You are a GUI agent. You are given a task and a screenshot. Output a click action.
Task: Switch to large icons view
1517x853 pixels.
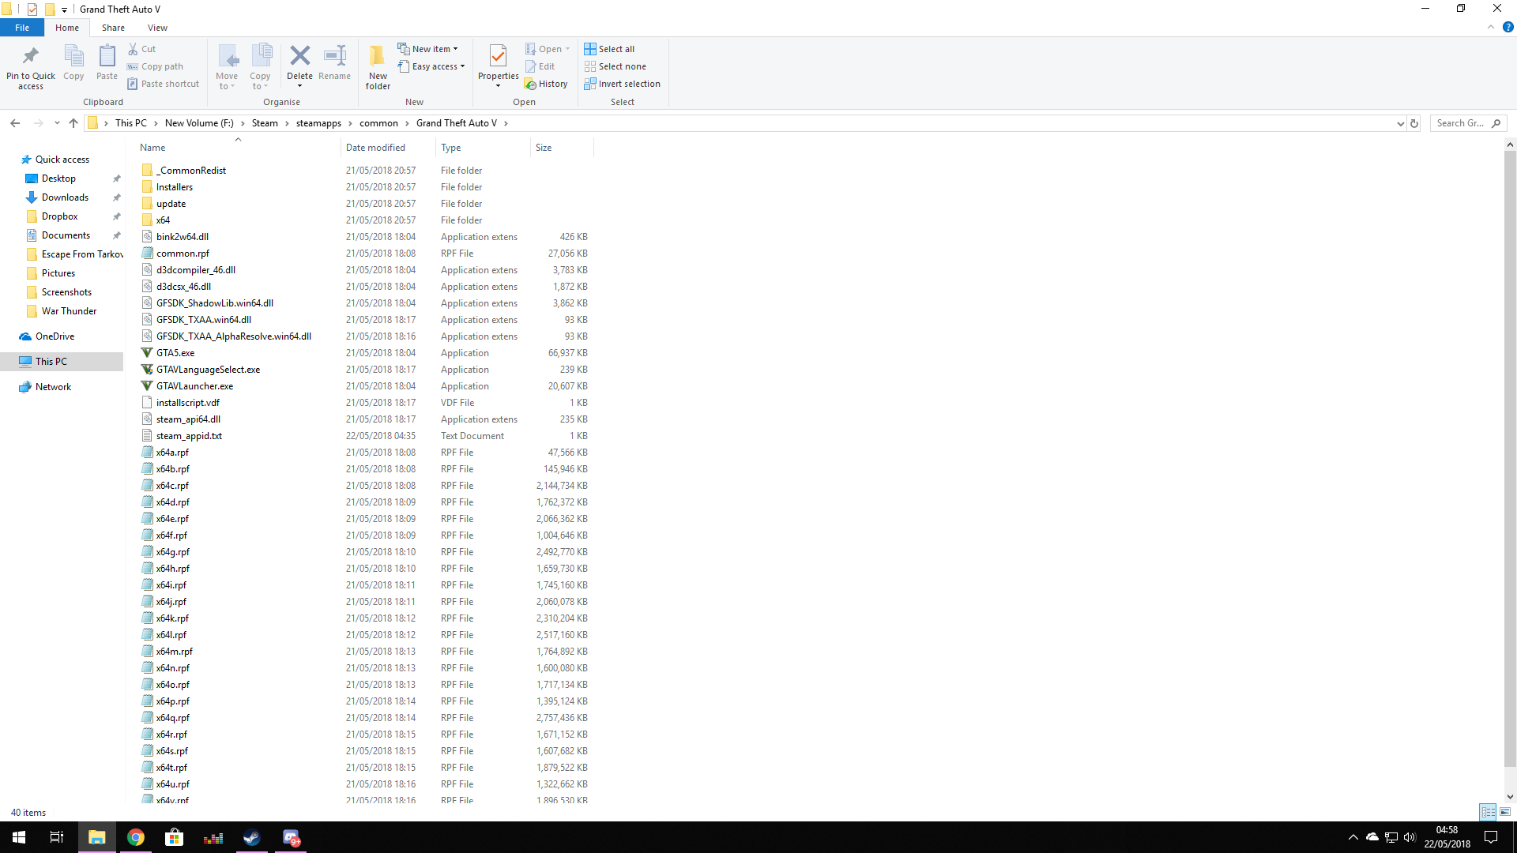click(x=1505, y=812)
